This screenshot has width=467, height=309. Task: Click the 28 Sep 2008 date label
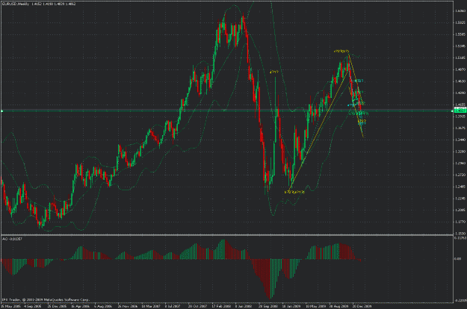click(267, 306)
